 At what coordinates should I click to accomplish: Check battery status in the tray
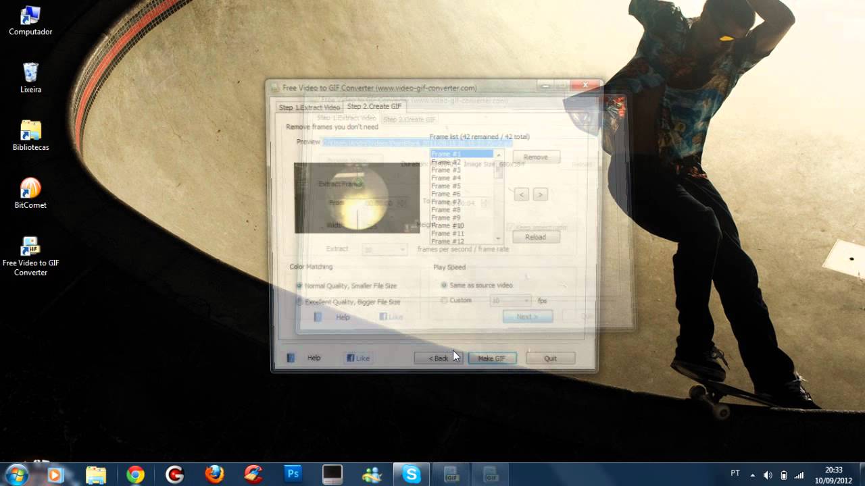(x=784, y=475)
